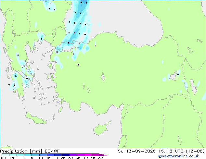206x159 pixels.
Task: Click the 4 mm value at top rain band
Action: [x=86, y=3]
